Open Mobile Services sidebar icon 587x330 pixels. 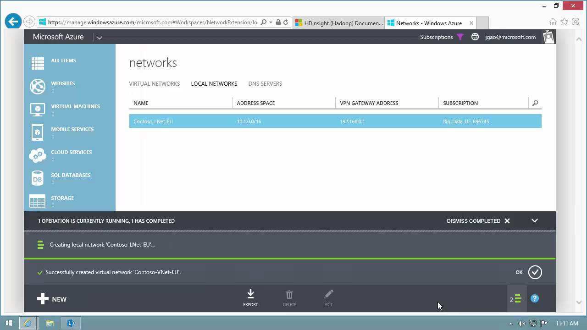pos(38,132)
